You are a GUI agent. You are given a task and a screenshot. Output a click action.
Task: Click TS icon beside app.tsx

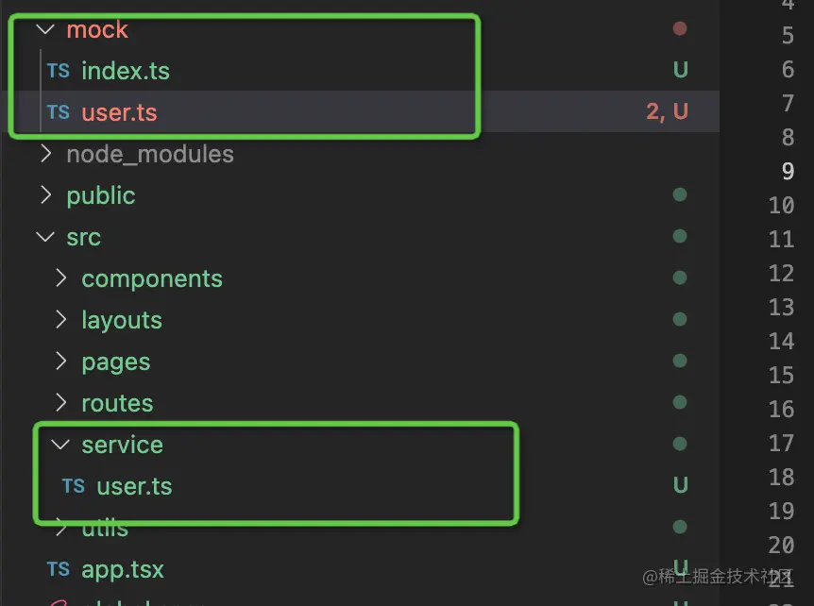tap(59, 569)
